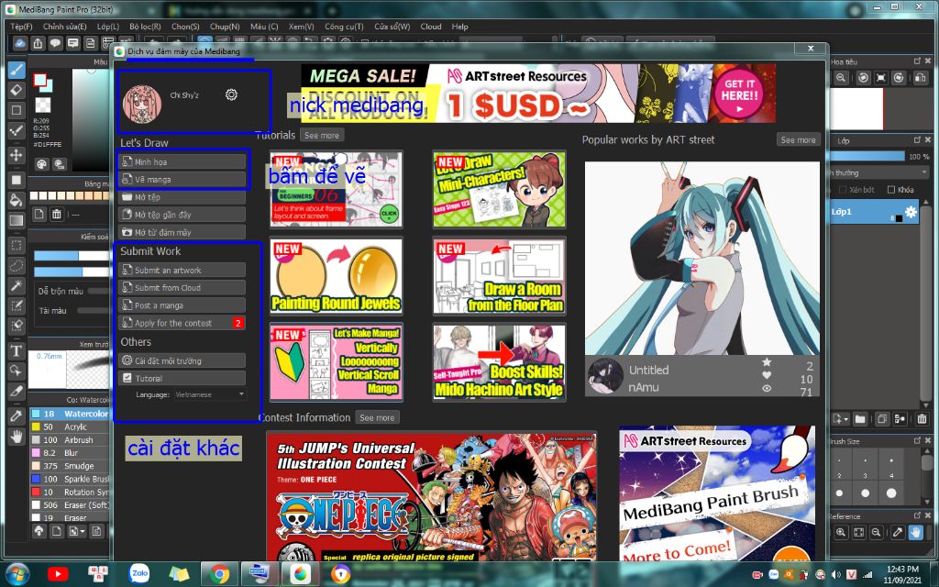Click the Windows Start button
Screen dimensions: 939x587
coord(17,574)
